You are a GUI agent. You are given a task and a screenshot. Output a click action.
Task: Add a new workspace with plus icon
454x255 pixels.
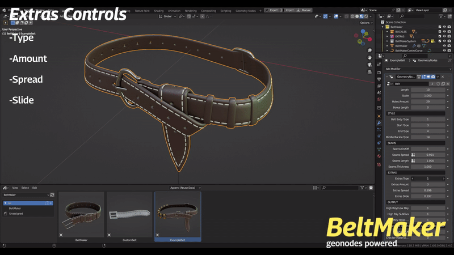pos(260,11)
